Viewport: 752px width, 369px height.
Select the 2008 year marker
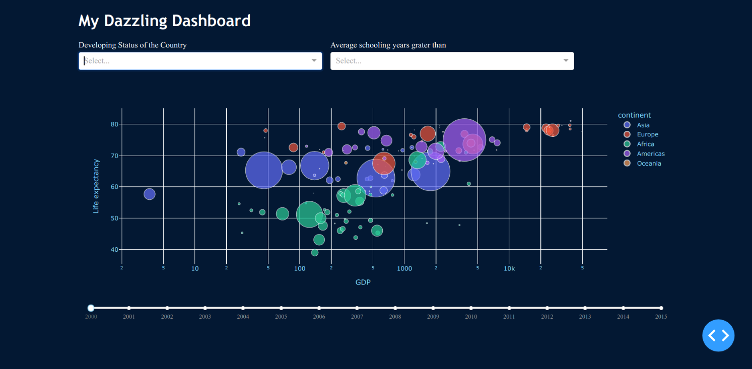[395, 308]
